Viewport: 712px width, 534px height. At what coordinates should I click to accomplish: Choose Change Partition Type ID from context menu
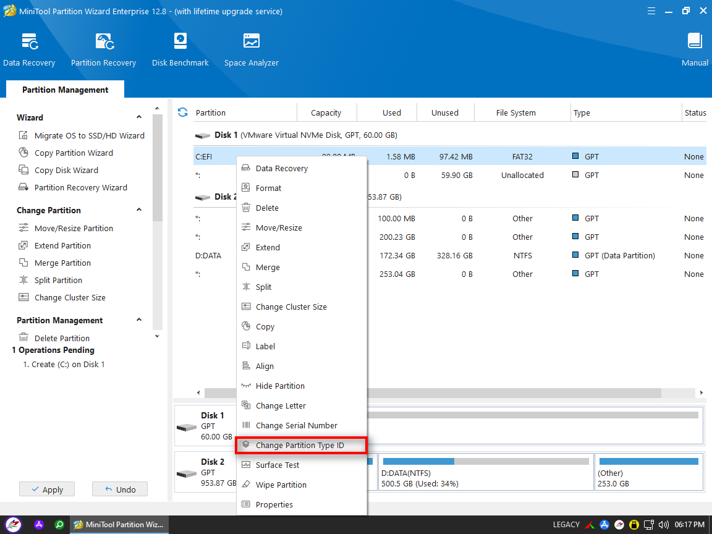click(x=300, y=445)
